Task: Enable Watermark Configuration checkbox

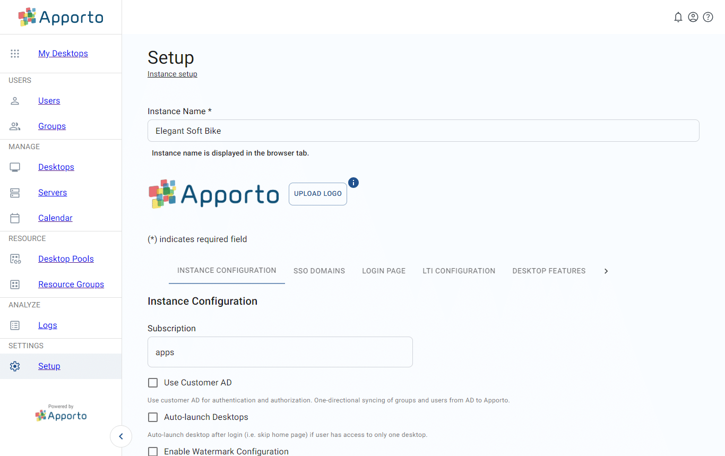Action: 153,451
